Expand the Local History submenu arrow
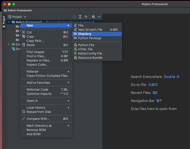 pyautogui.click(x=69, y=107)
